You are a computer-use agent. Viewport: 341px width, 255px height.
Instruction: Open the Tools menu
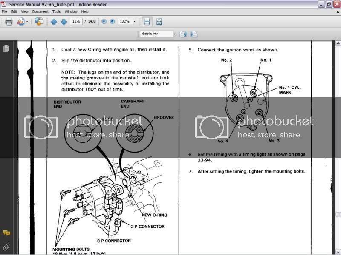click(x=57, y=12)
